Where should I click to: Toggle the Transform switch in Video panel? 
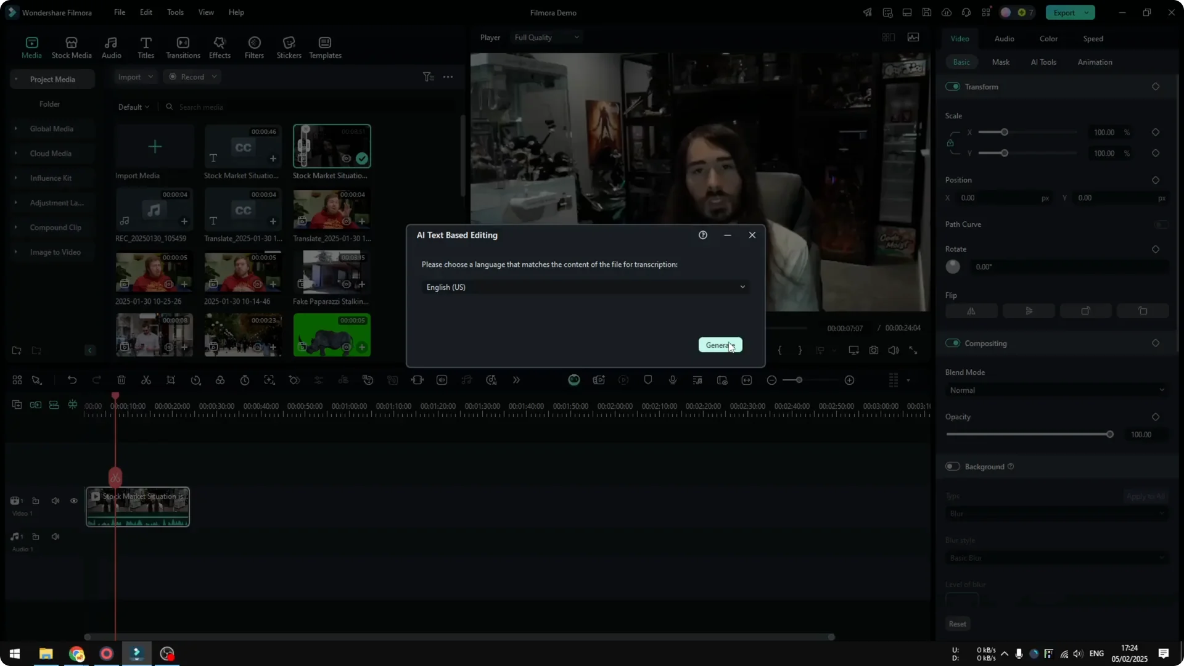pos(952,86)
